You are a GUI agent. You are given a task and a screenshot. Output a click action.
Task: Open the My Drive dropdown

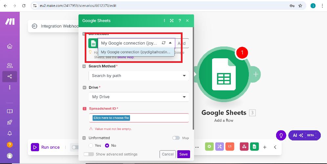(x=139, y=97)
